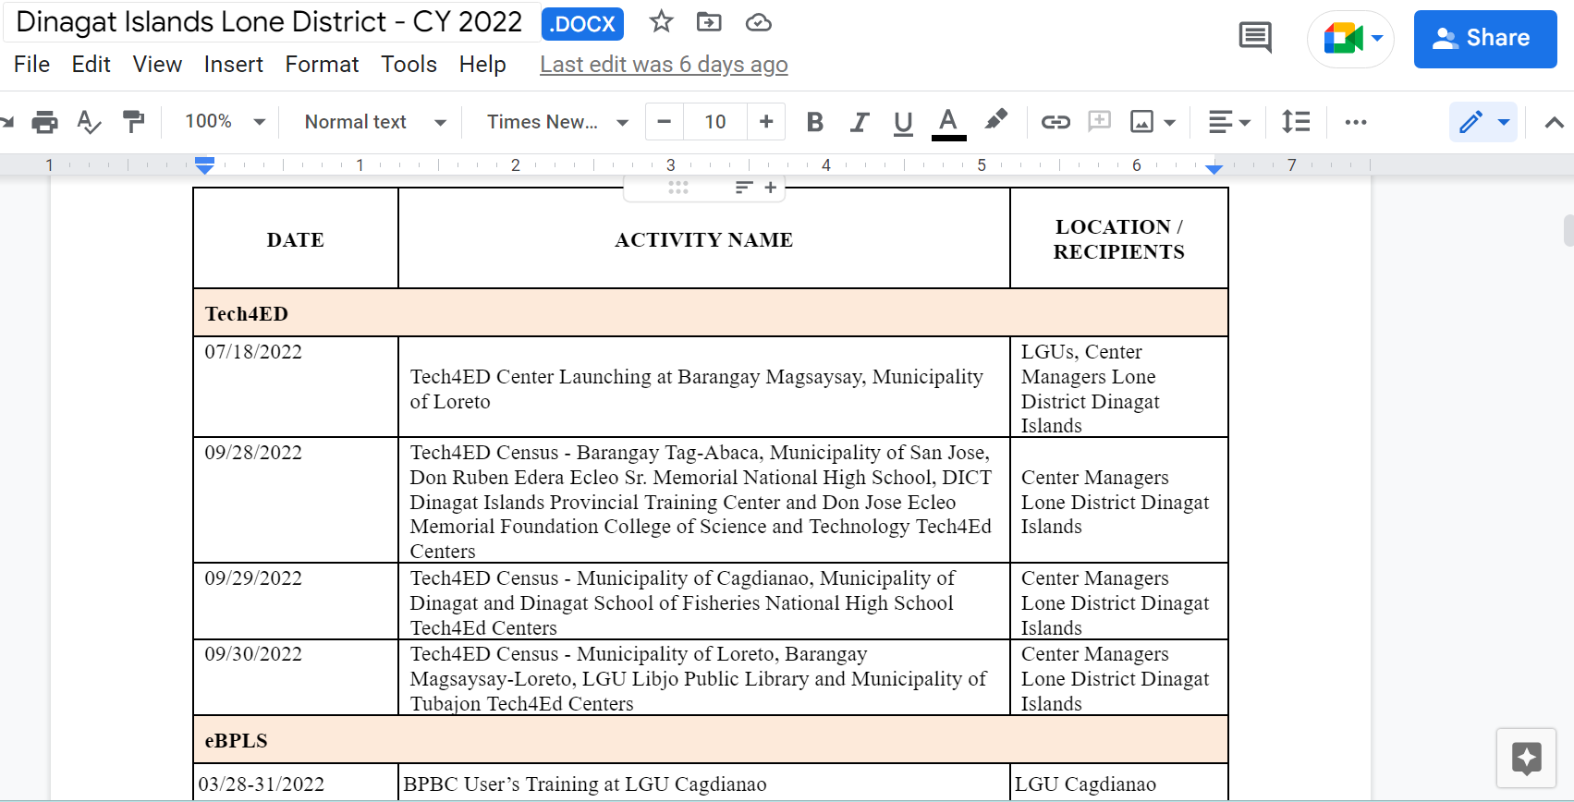This screenshot has width=1574, height=802.
Task: Open the Edit menu
Action: (91, 65)
